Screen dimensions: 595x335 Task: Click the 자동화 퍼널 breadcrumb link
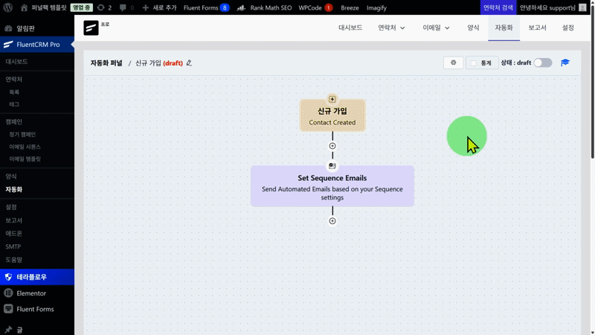(x=106, y=63)
